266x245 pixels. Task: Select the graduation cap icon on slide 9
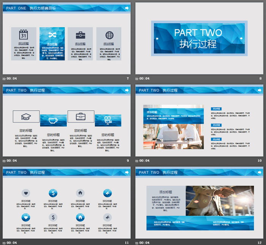pyautogui.click(x=26, y=116)
